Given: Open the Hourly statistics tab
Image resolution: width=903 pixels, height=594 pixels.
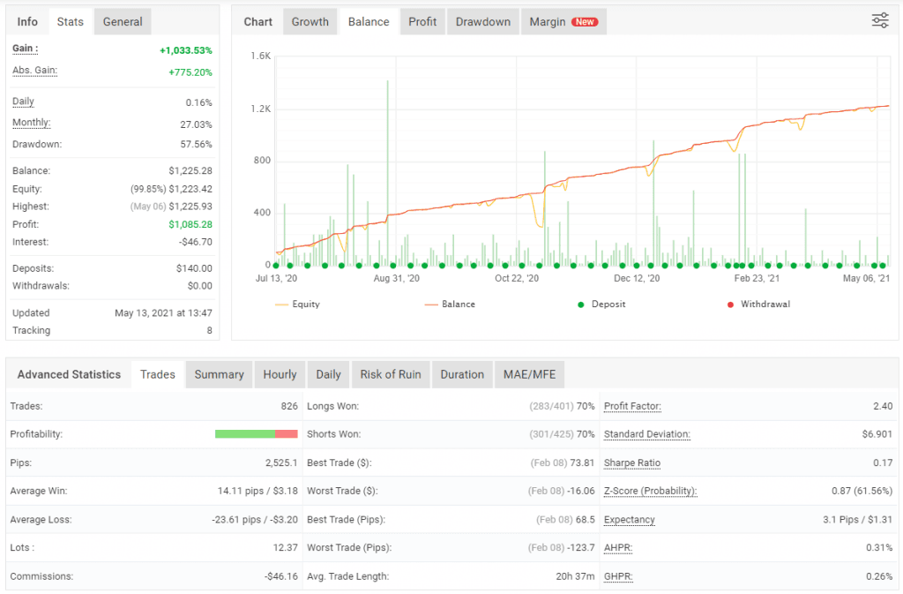Looking at the screenshot, I should [280, 374].
